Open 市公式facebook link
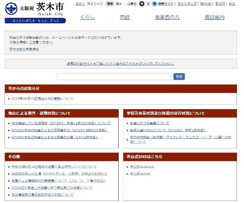 (142, 167)
